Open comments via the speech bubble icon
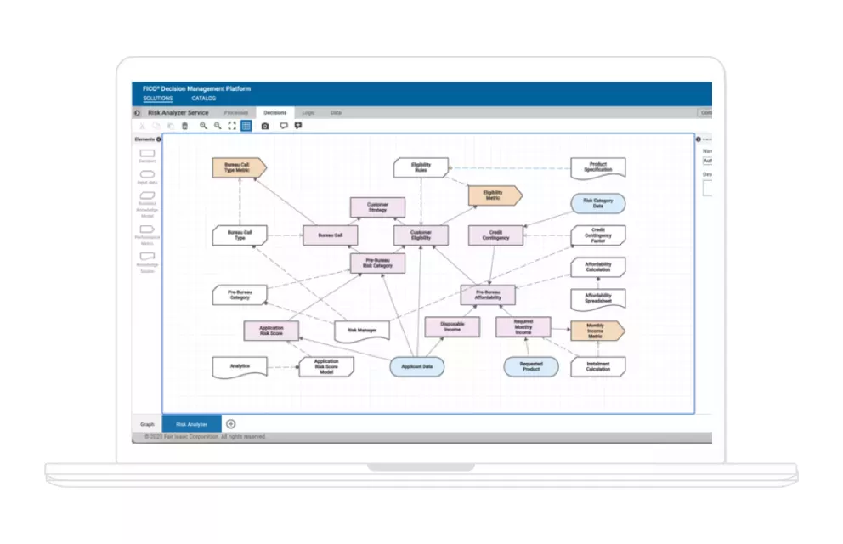This screenshot has height=544, width=843. [284, 126]
